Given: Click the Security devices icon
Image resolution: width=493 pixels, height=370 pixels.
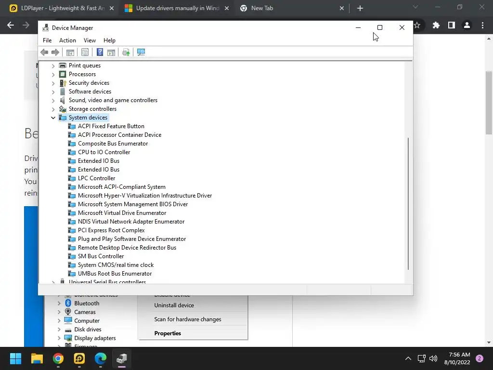Looking at the screenshot, I should (x=63, y=83).
